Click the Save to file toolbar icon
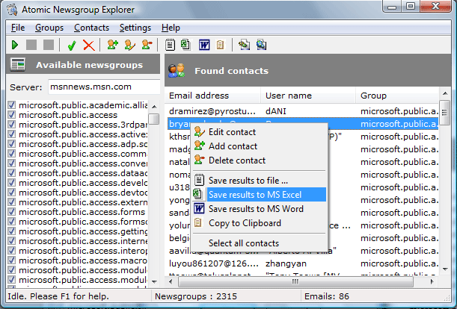 click(x=170, y=45)
